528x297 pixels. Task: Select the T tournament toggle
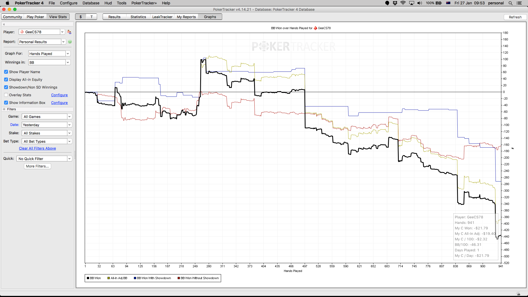pos(92,17)
